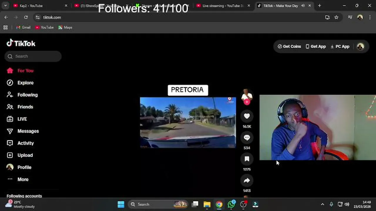376x211 pixels.
Task: Open WhatsApp from the taskbar
Action: tap(231, 204)
